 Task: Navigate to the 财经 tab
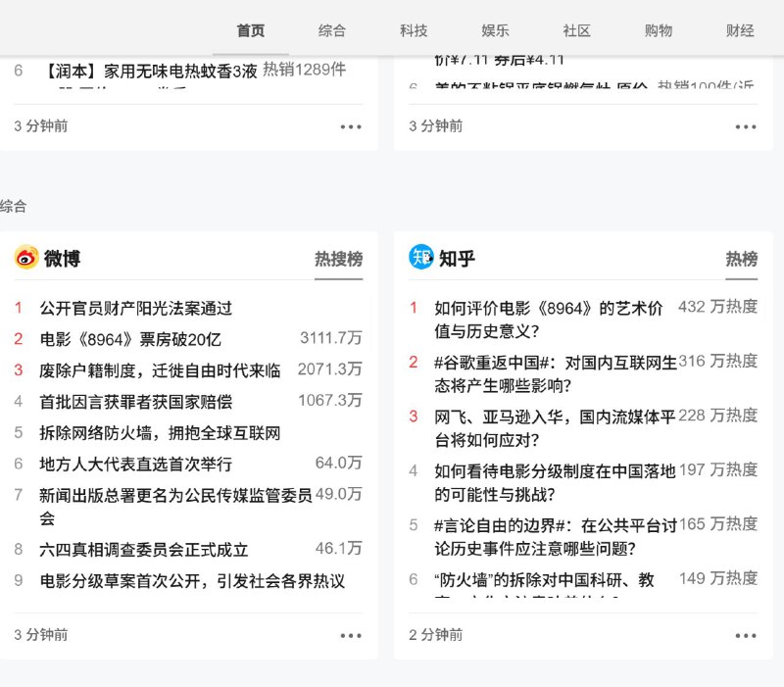[x=740, y=30]
